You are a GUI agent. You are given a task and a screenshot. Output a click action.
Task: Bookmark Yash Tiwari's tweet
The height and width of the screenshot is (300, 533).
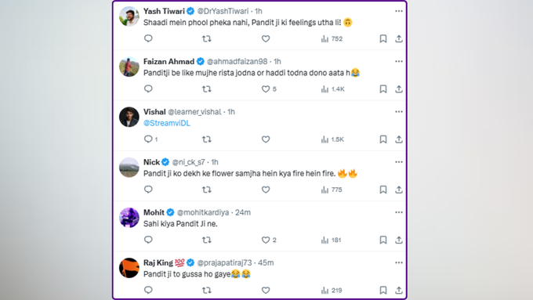pos(383,38)
